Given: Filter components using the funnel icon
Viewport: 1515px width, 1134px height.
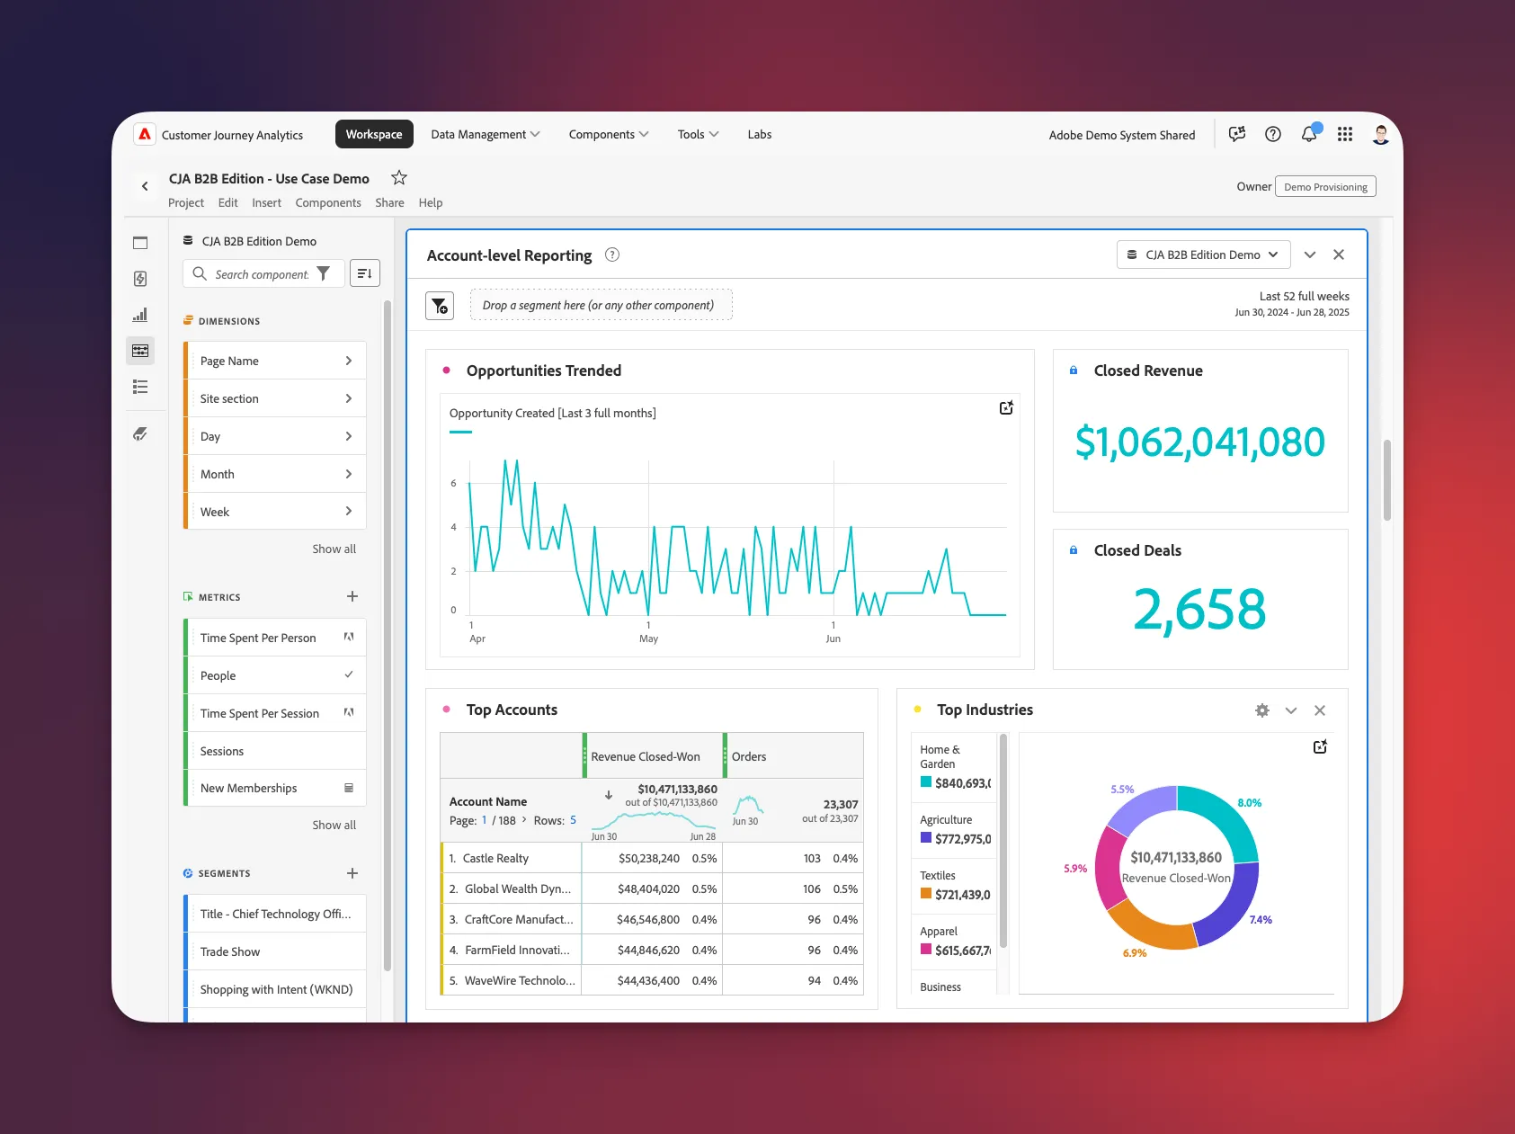Looking at the screenshot, I should pos(323,273).
